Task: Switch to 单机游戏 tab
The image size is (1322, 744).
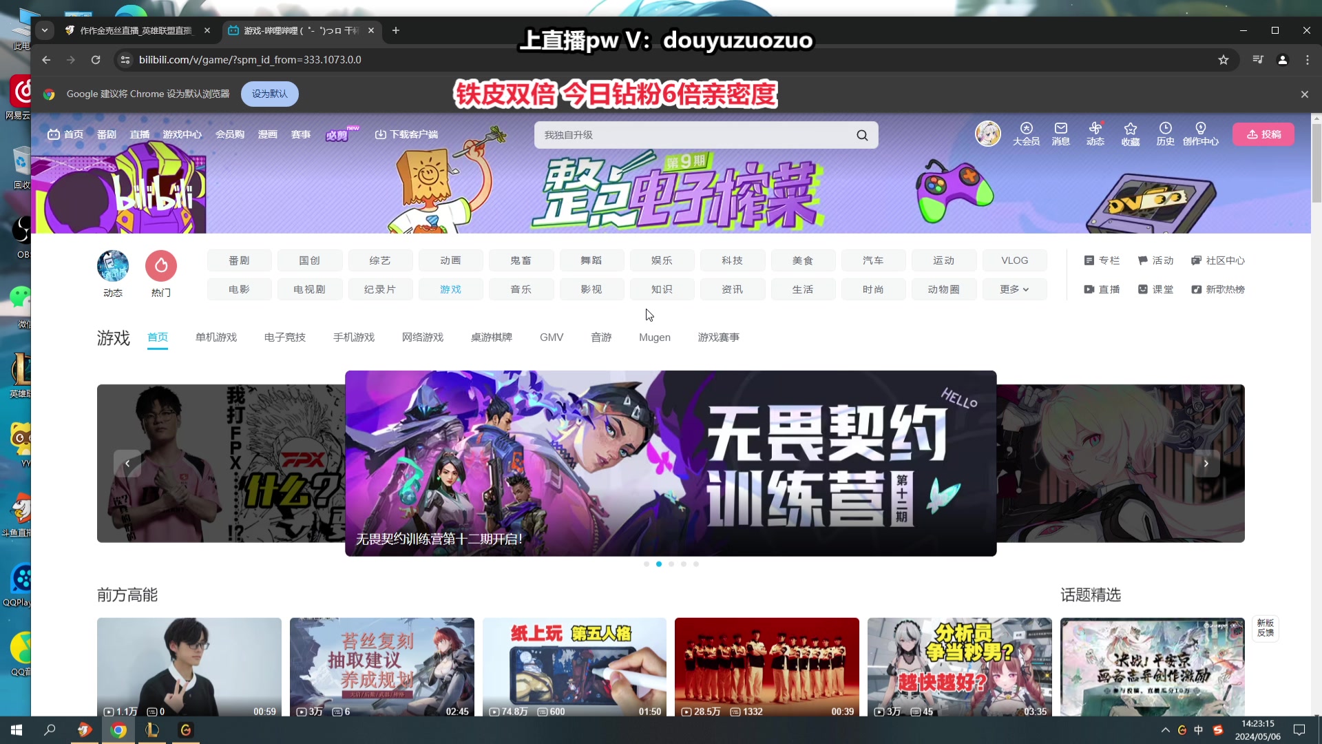Action: point(216,338)
